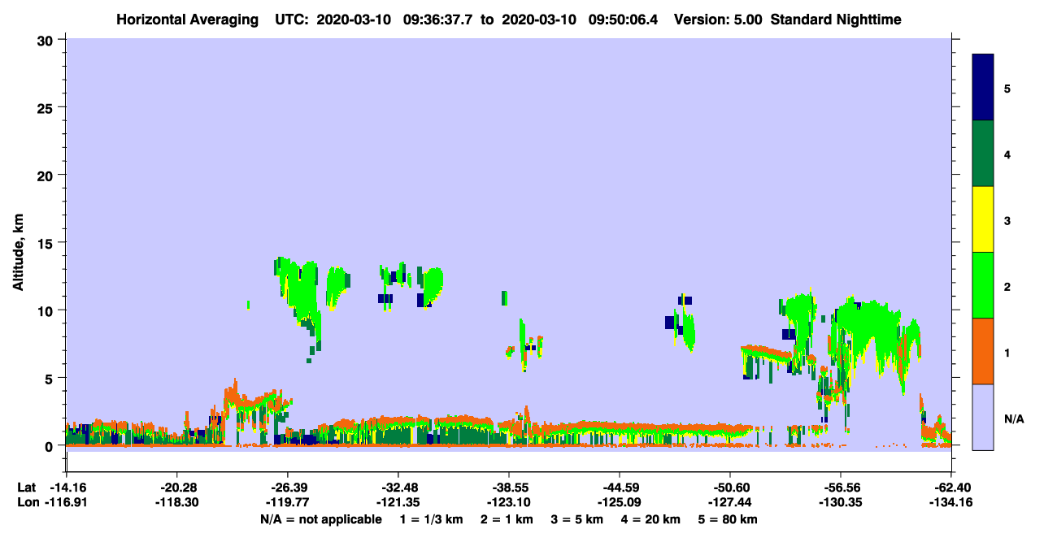Click the latitude value "-38.55"

point(508,488)
